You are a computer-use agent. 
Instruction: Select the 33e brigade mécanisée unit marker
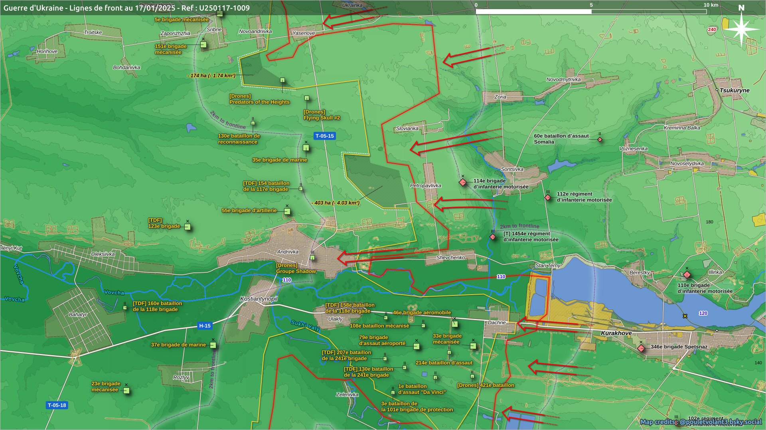pos(473,346)
